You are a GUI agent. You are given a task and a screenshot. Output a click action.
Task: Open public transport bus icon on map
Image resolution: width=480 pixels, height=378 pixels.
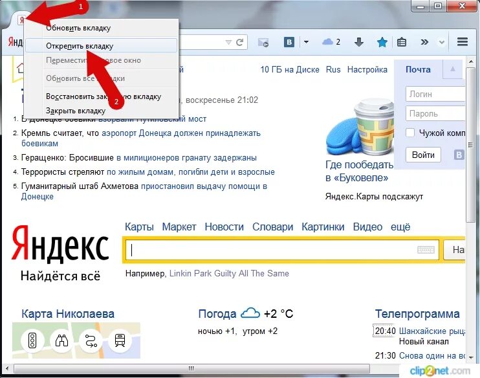click(120, 340)
